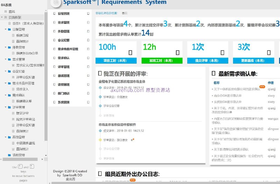
Task: Click the blue folder icon for 外勤管理
Action: 9,47
